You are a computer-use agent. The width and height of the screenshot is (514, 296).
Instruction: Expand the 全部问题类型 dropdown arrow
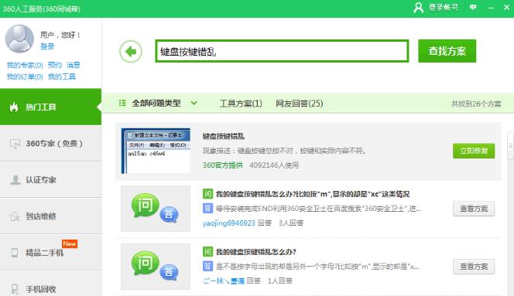click(194, 103)
